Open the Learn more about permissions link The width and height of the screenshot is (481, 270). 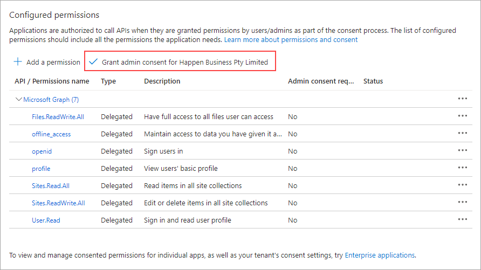[x=291, y=40]
